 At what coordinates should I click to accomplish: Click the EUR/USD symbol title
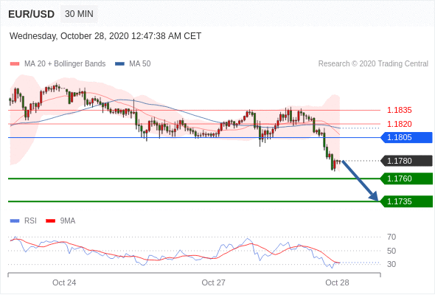(x=32, y=14)
